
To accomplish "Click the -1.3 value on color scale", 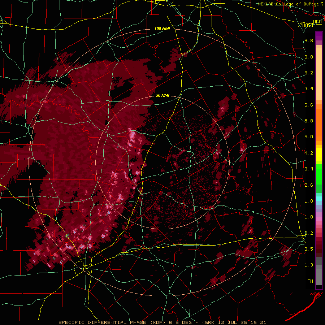I will point(307,265).
